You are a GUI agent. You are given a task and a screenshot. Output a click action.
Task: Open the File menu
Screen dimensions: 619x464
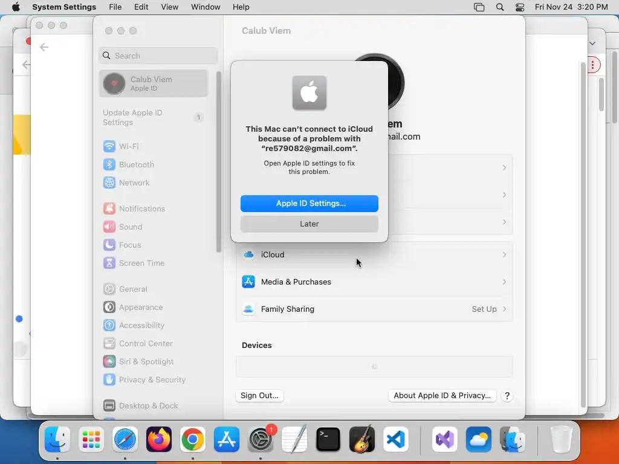pos(115,7)
